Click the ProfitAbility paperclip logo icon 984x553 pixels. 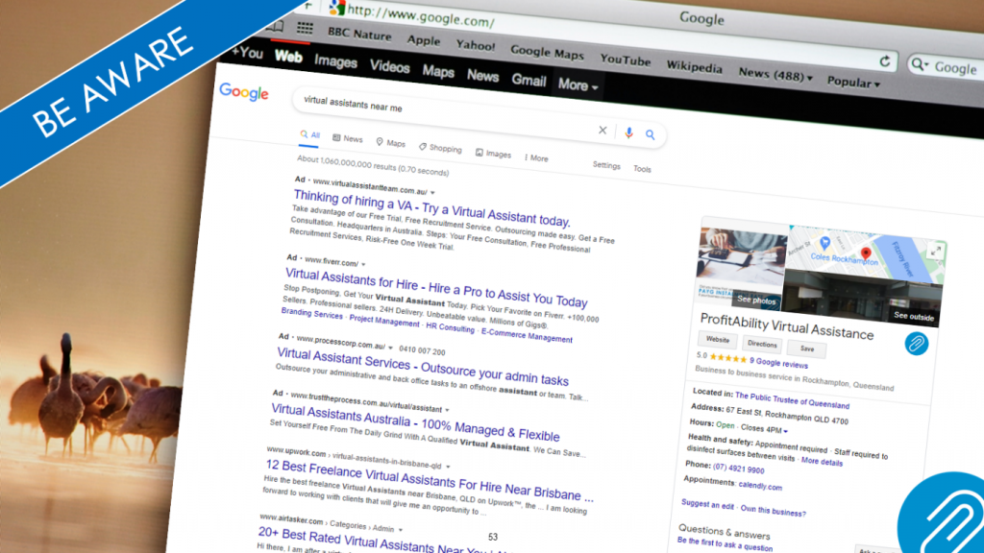point(916,344)
